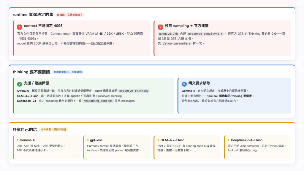Image resolution: width=304 pixels, height=171 pixels.
Task: Click the orange tag '文件沒寫，踩到才知道'
Action: click(x=53, y=129)
